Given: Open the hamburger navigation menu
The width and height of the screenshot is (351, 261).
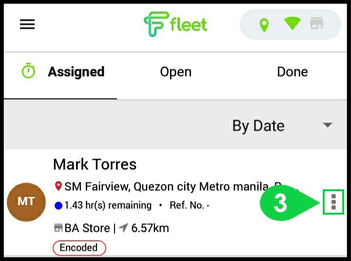Looking at the screenshot, I should [x=27, y=24].
